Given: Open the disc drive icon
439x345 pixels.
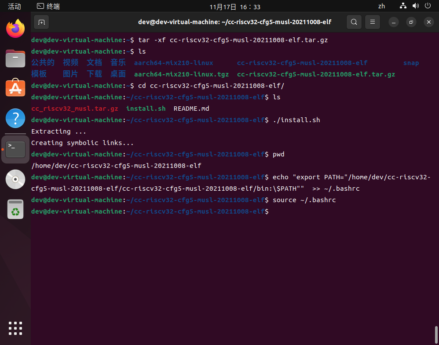Looking at the screenshot, I should coord(15,179).
